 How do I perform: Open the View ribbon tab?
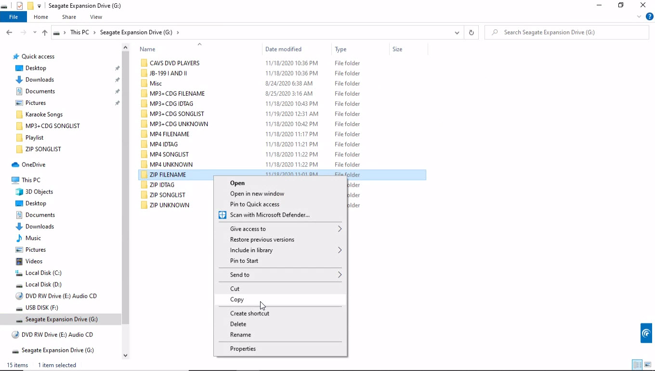pyautogui.click(x=96, y=17)
